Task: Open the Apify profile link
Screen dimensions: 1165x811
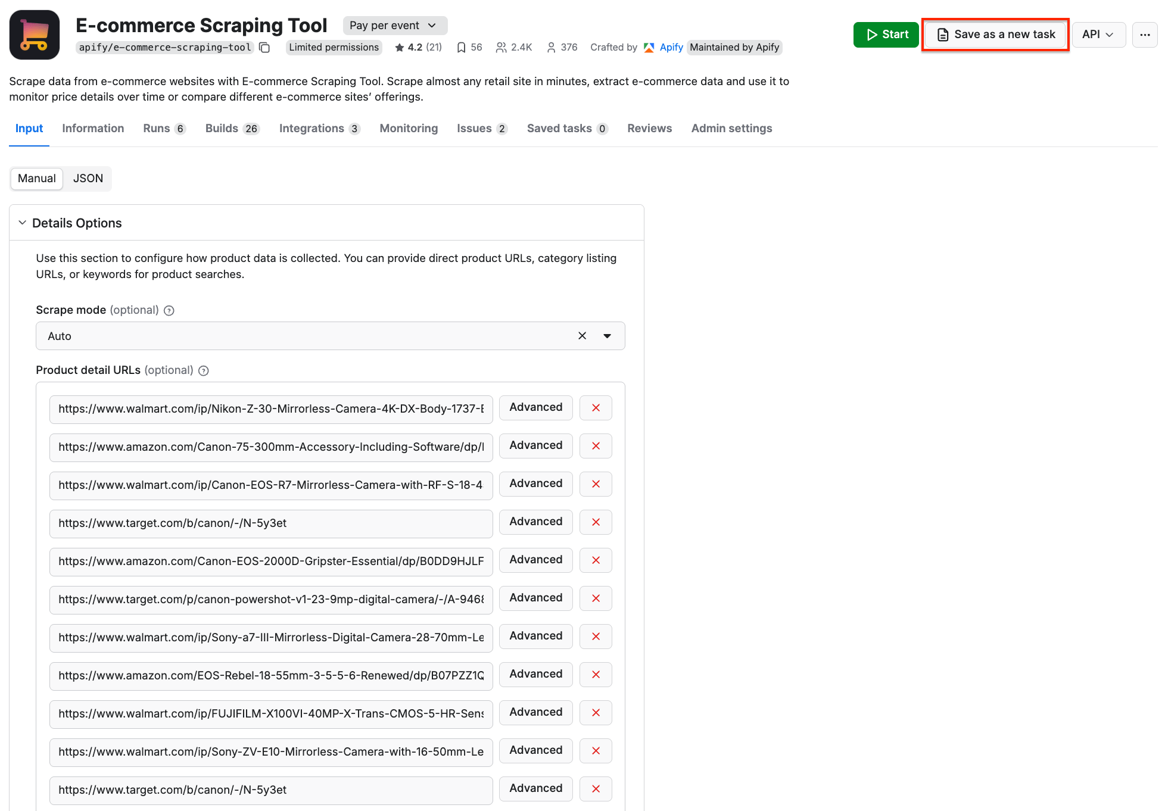Action: click(671, 47)
